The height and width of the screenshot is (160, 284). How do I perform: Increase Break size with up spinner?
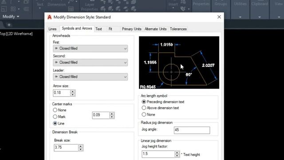pyautogui.click(x=81, y=146)
